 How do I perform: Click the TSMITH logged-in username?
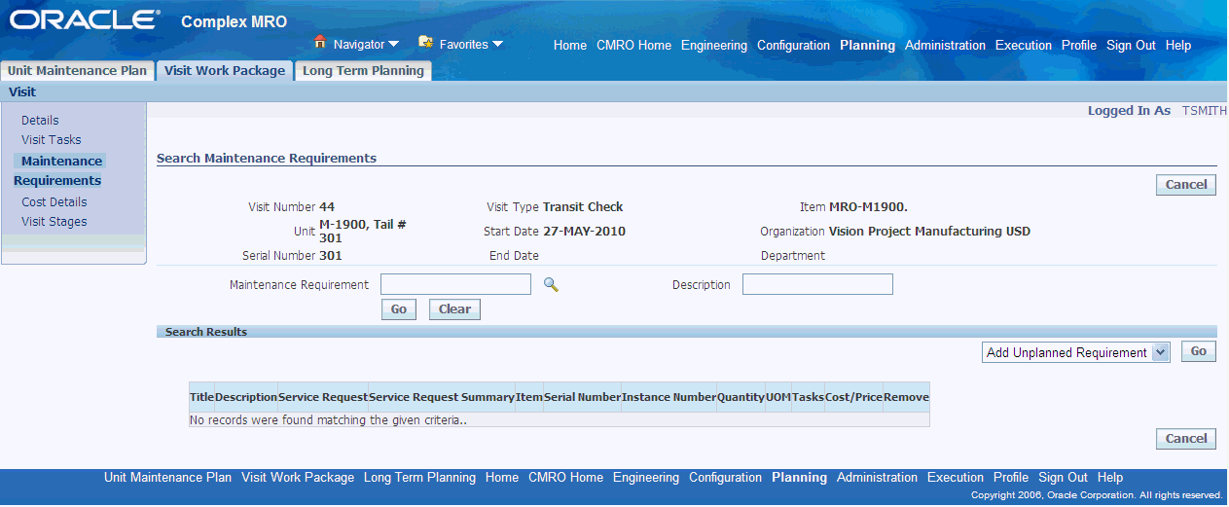point(1205,111)
